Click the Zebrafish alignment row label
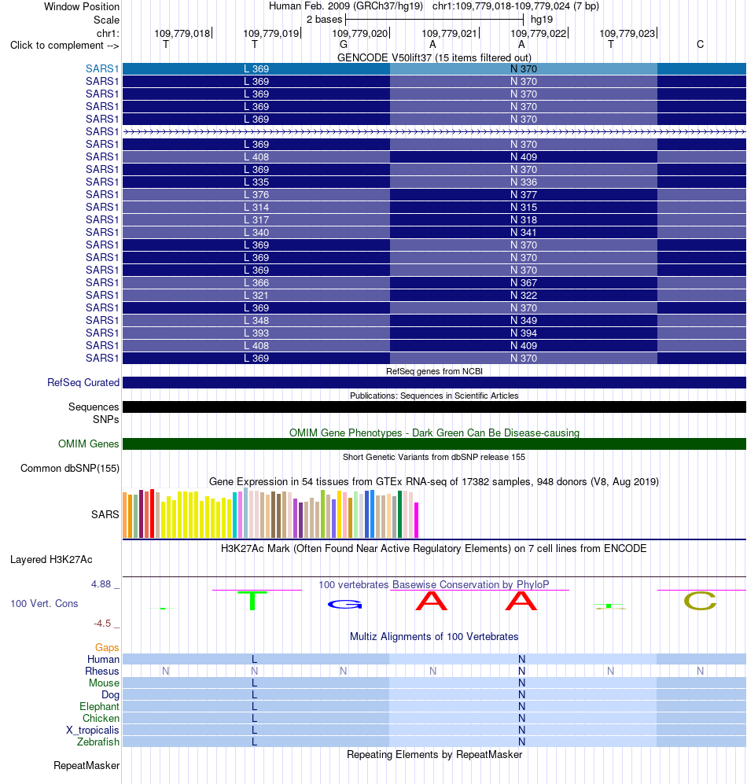This screenshot has width=747, height=784. click(98, 742)
